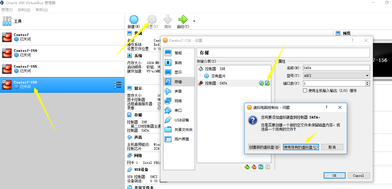Close the Centos7-156 设置 dialog

tap(366, 40)
